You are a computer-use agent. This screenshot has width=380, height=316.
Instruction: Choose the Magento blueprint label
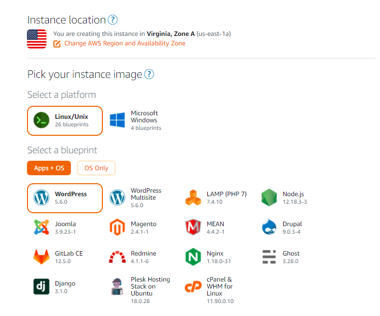point(144,224)
